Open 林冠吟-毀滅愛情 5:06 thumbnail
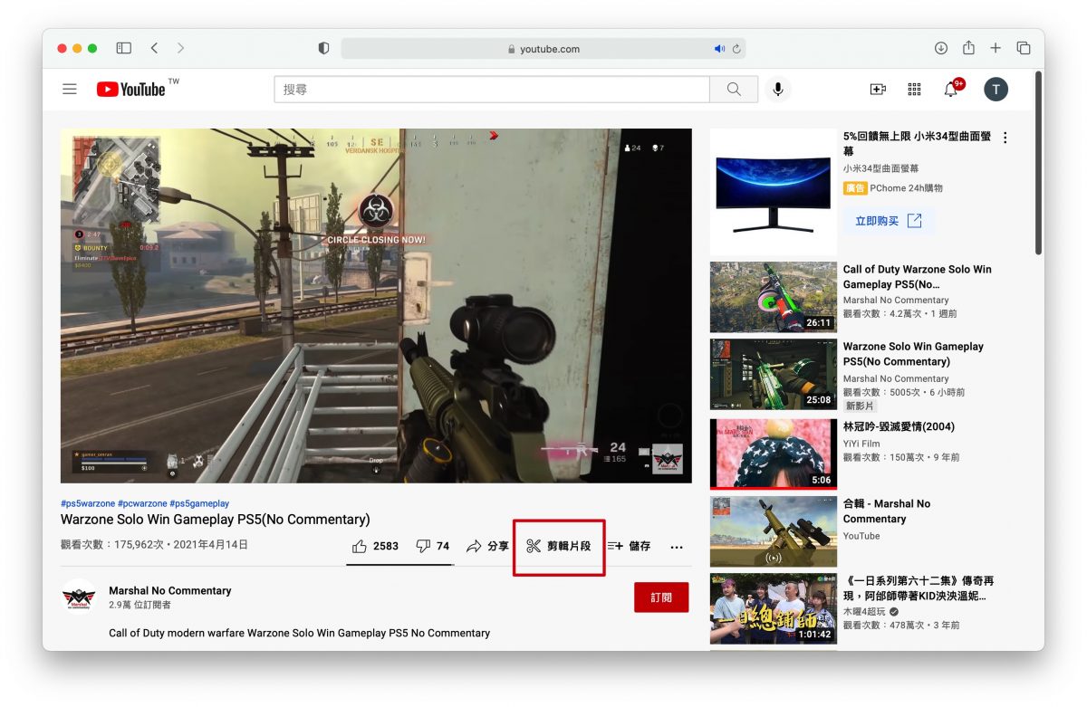The width and height of the screenshot is (1087, 707). tap(773, 454)
